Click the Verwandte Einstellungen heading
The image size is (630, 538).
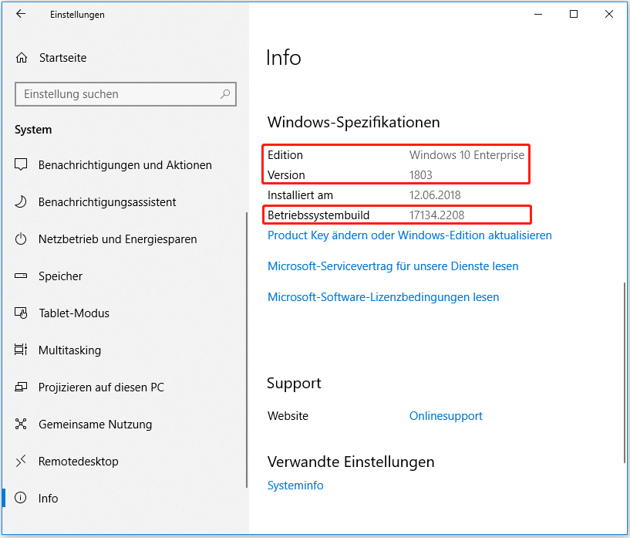pyautogui.click(x=351, y=462)
